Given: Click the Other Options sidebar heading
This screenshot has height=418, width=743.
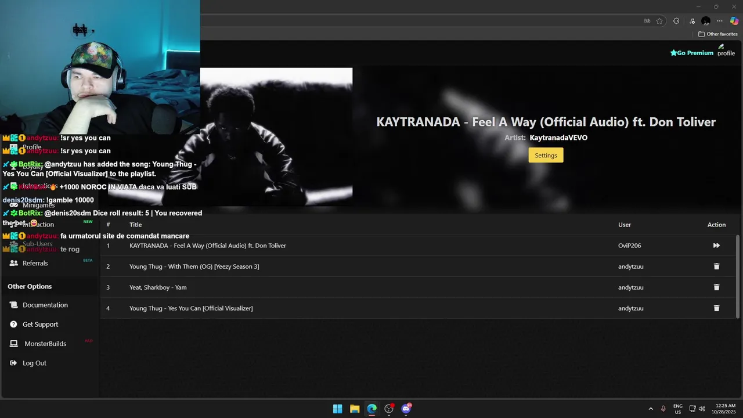Looking at the screenshot, I should (30, 286).
